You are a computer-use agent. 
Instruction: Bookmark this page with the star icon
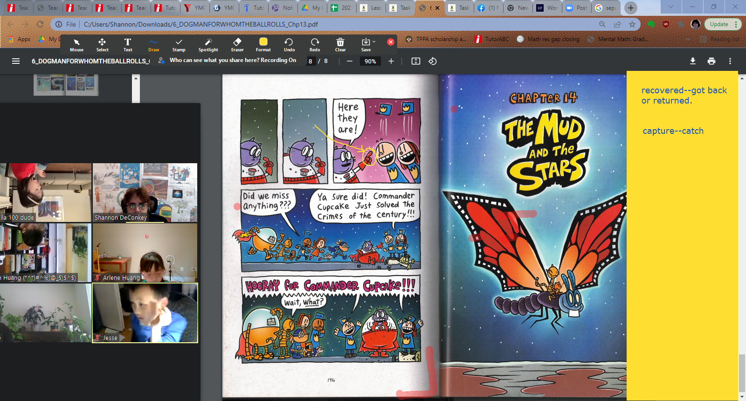tap(632, 24)
